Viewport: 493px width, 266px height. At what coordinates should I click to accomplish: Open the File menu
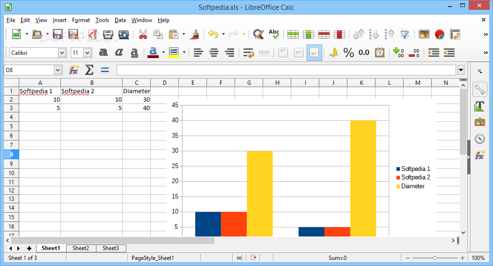11,20
